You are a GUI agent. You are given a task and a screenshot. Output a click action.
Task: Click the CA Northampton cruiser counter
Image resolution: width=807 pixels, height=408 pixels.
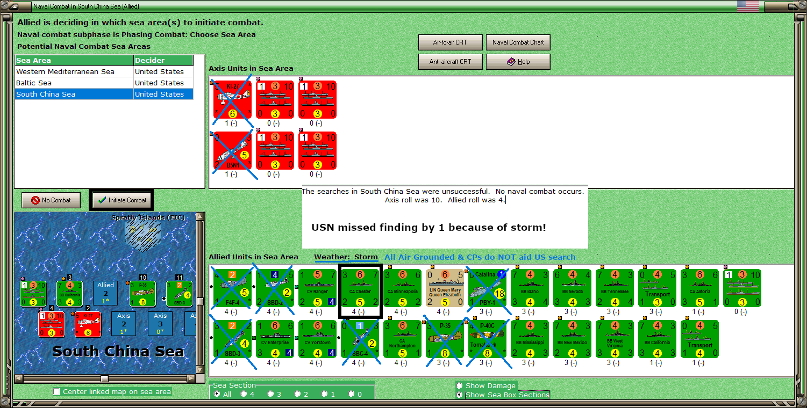click(x=402, y=339)
